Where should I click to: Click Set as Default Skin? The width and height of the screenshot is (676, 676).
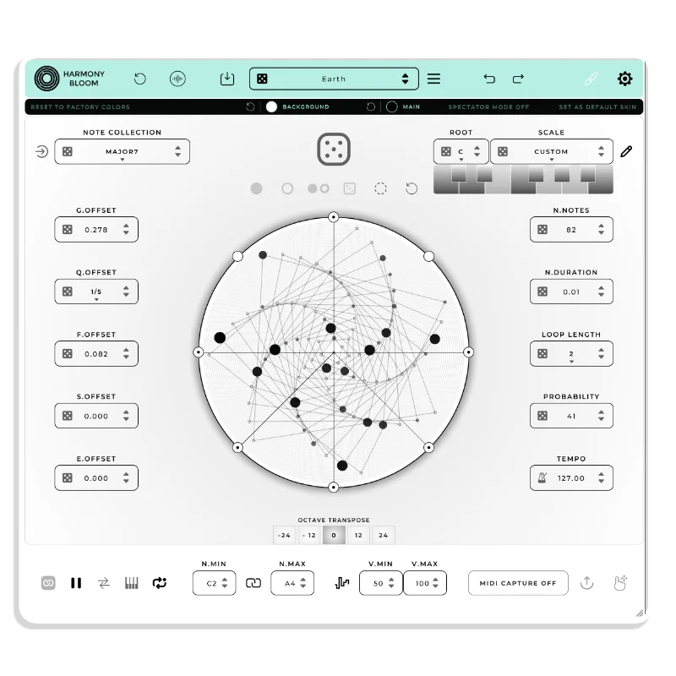pyautogui.click(x=597, y=107)
